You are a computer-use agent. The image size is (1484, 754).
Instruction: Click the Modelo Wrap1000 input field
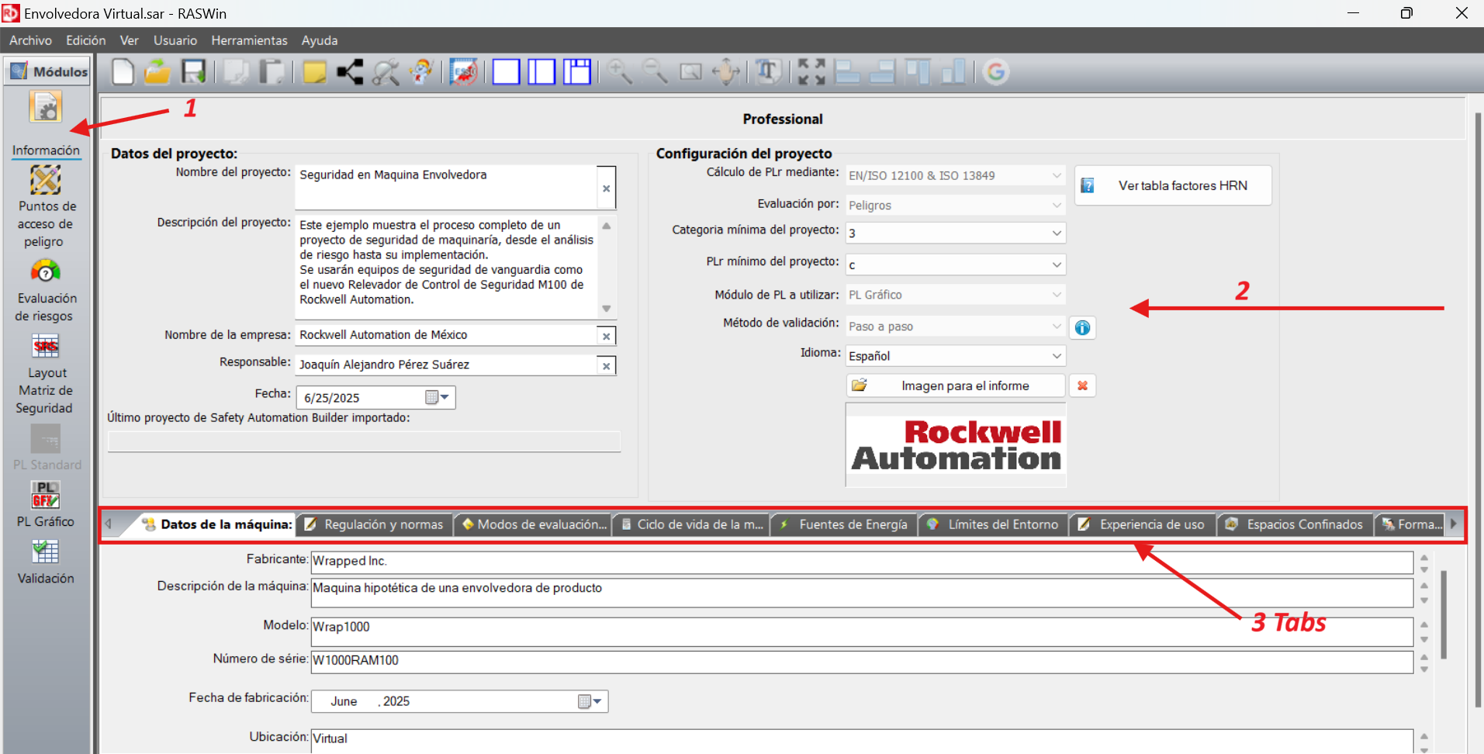[862, 631]
